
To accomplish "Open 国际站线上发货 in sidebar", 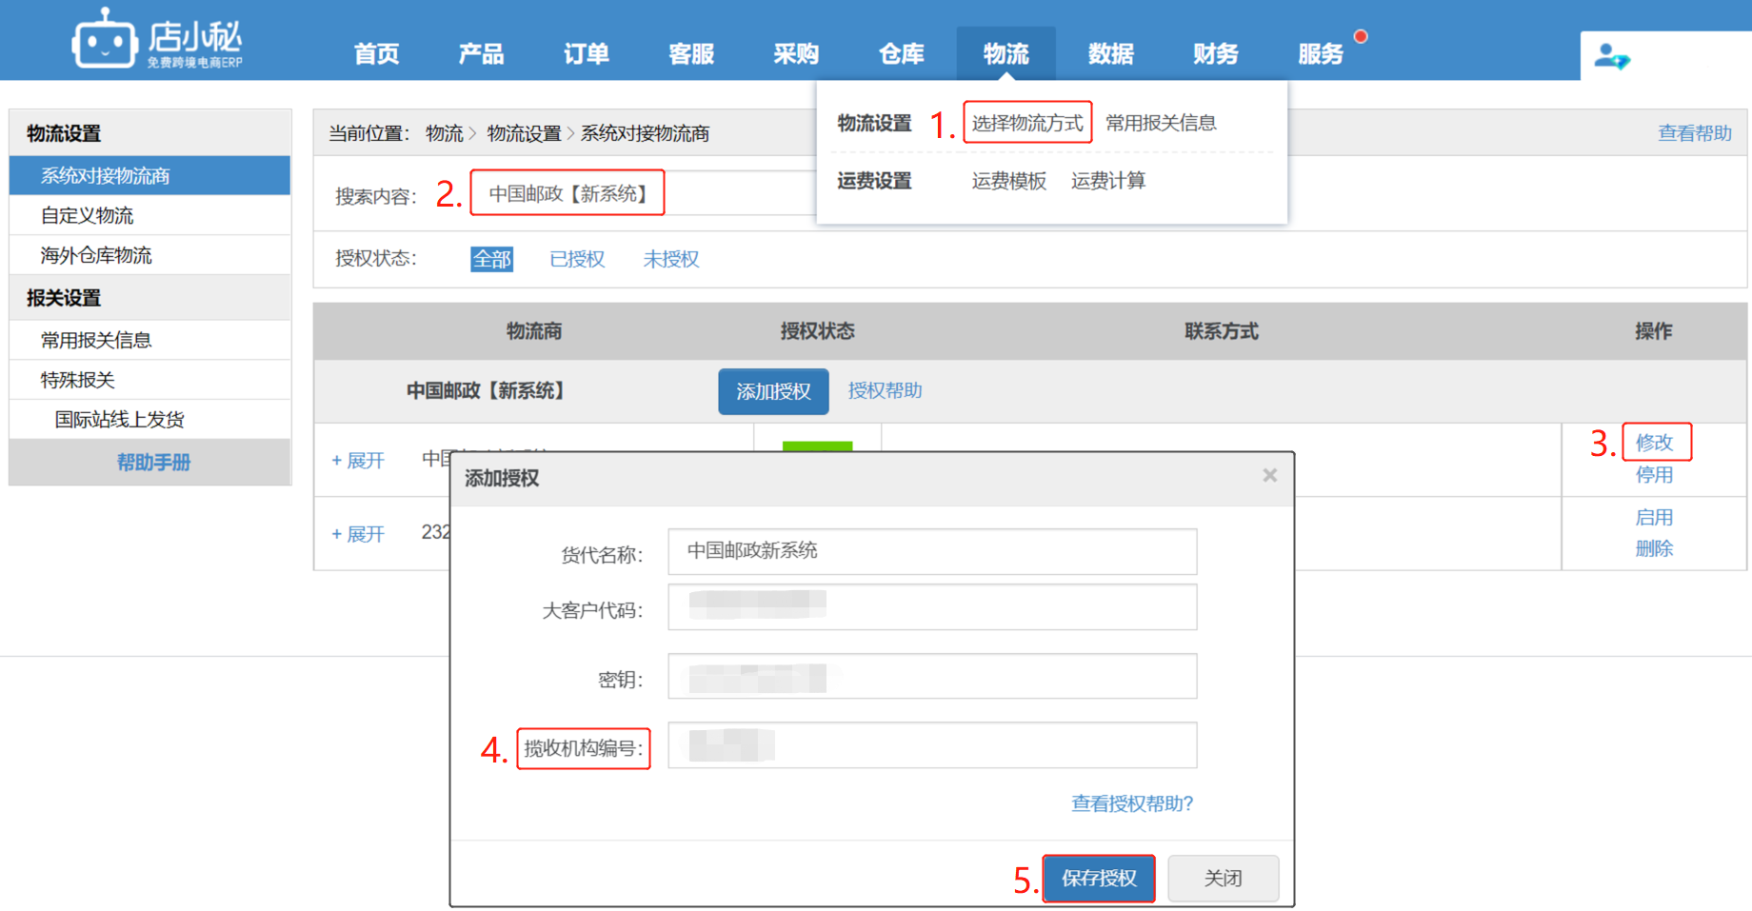I will [149, 420].
